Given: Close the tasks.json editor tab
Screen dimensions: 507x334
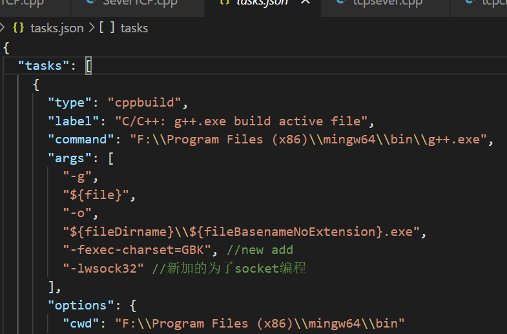Looking at the screenshot, I should 305,2.
